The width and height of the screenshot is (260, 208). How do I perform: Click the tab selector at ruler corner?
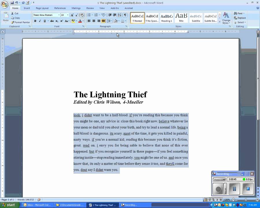pyautogui.click(x=3, y=31)
